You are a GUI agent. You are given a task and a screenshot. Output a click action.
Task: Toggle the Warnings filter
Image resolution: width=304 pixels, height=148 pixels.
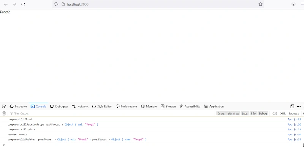point(233,113)
